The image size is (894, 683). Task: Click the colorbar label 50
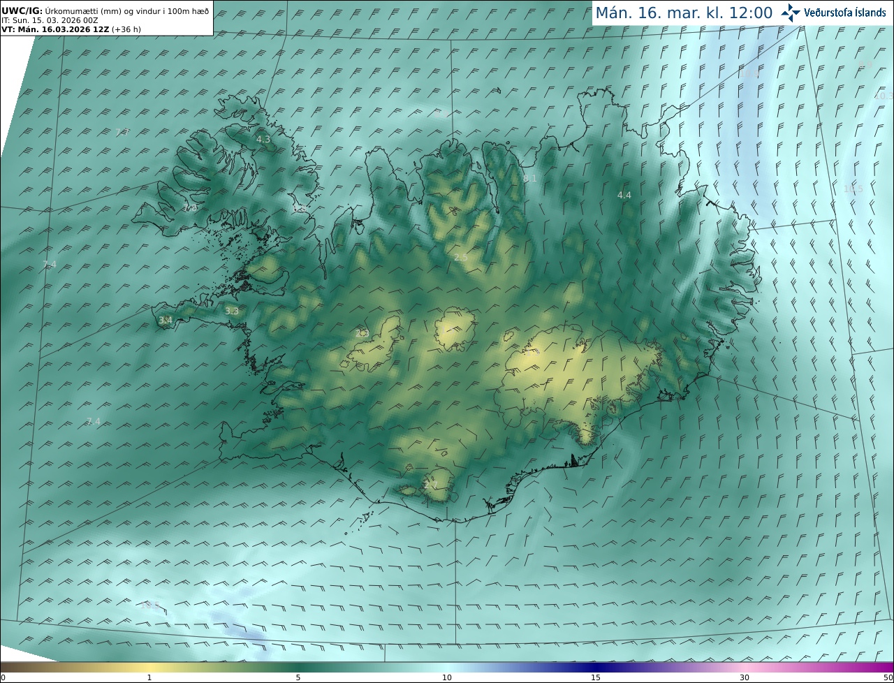(888, 677)
